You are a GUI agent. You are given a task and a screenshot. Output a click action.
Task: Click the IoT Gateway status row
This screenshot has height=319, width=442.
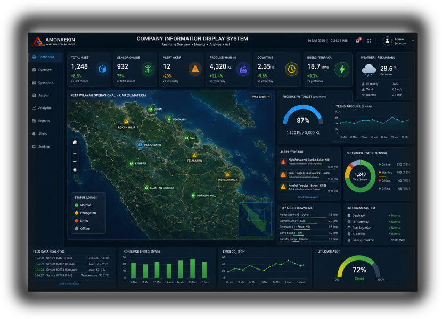tap(374, 222)
